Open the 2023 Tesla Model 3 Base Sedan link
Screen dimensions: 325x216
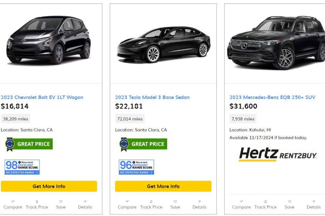pos(152,97)
